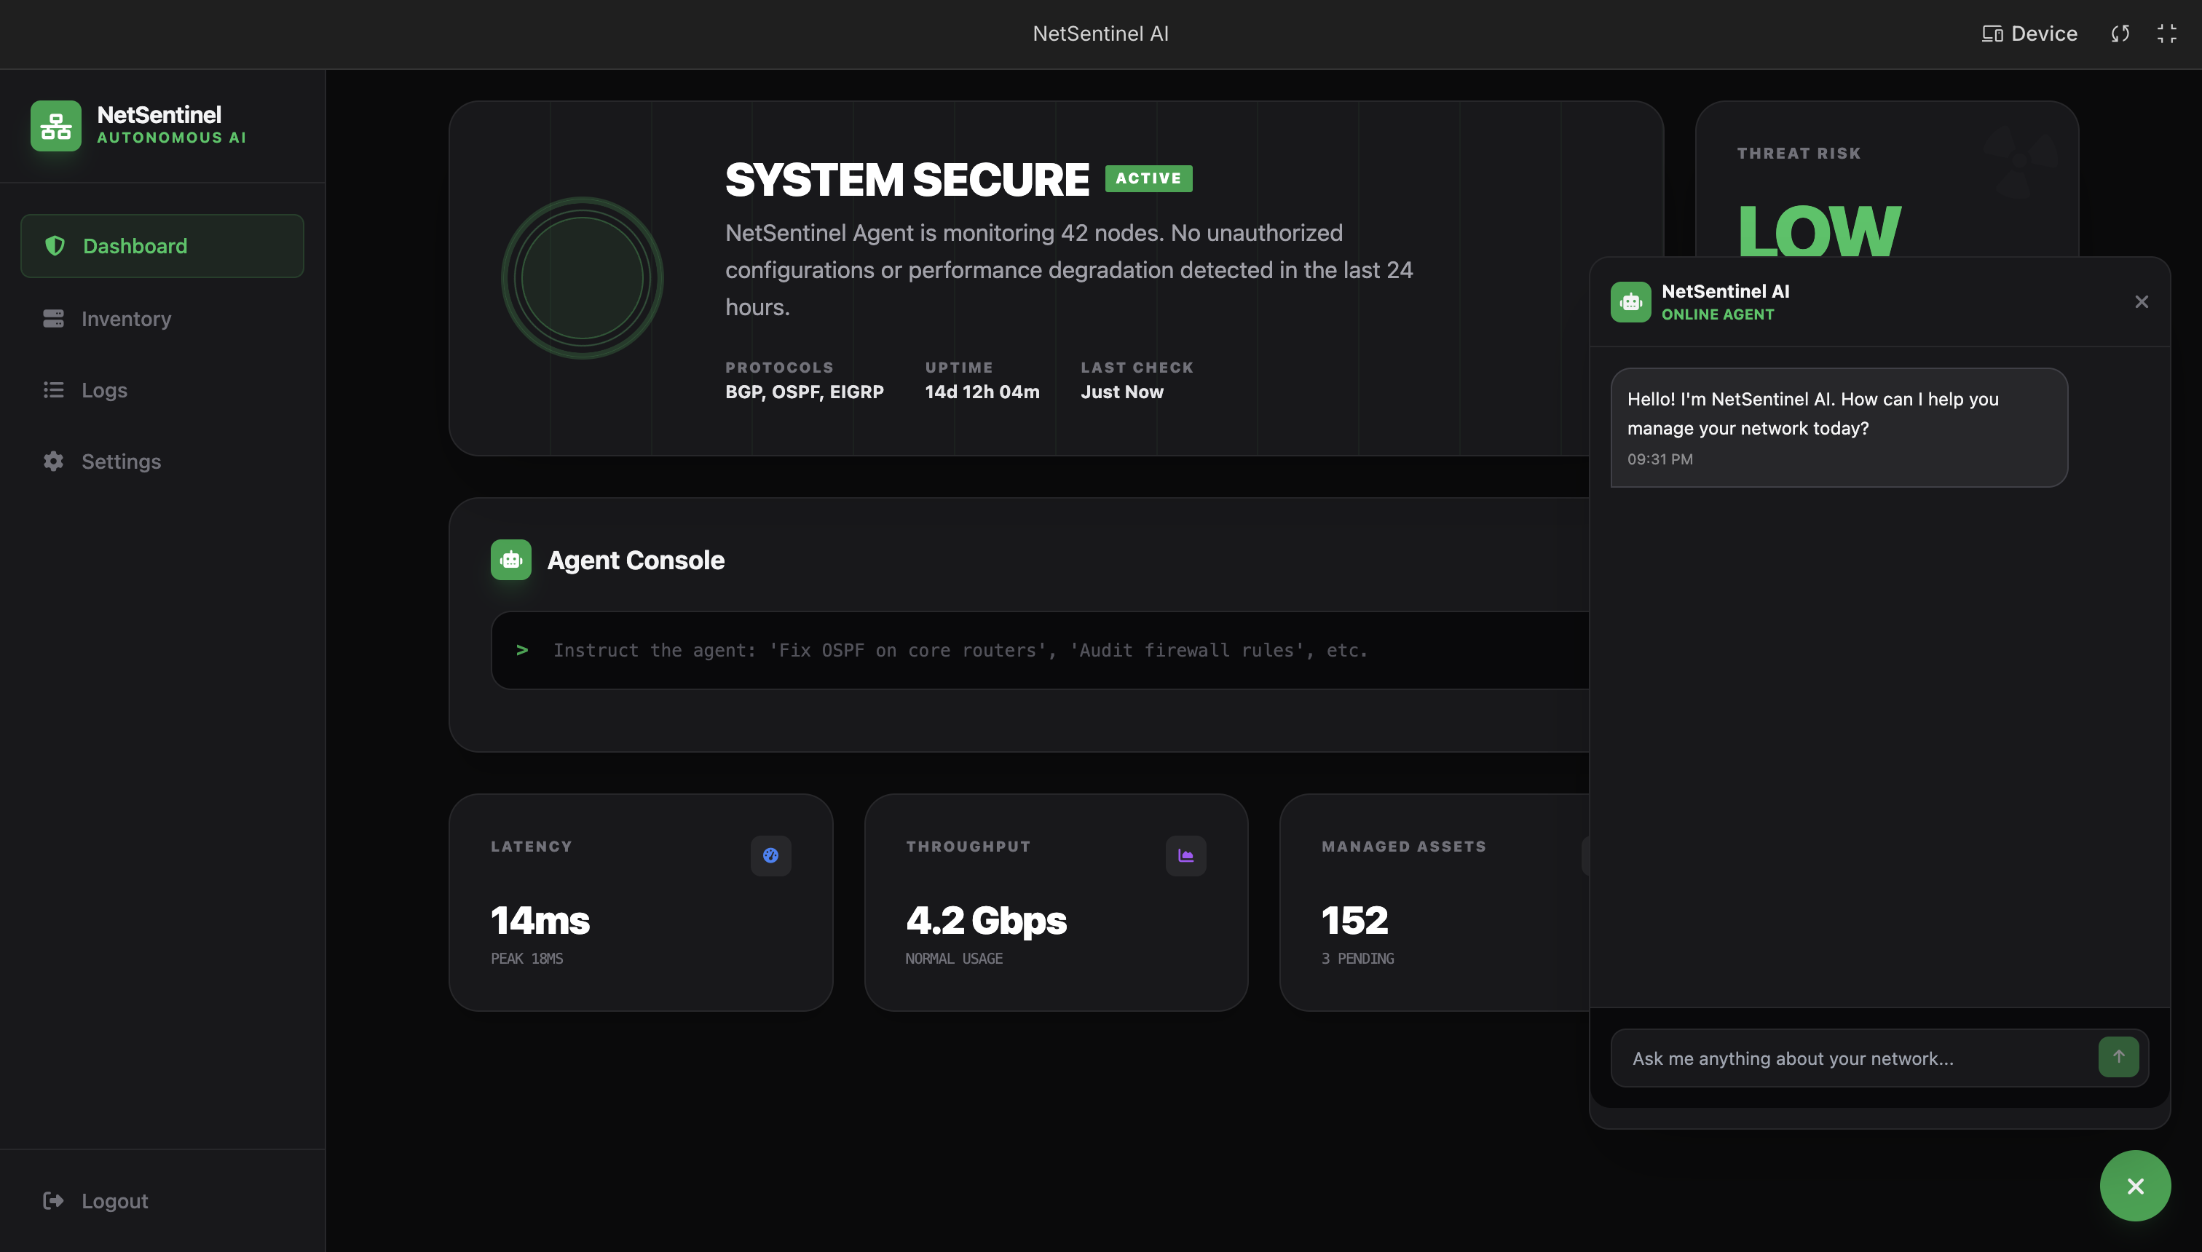Toggle the floating chat button closed

tap(2135, 1186)
